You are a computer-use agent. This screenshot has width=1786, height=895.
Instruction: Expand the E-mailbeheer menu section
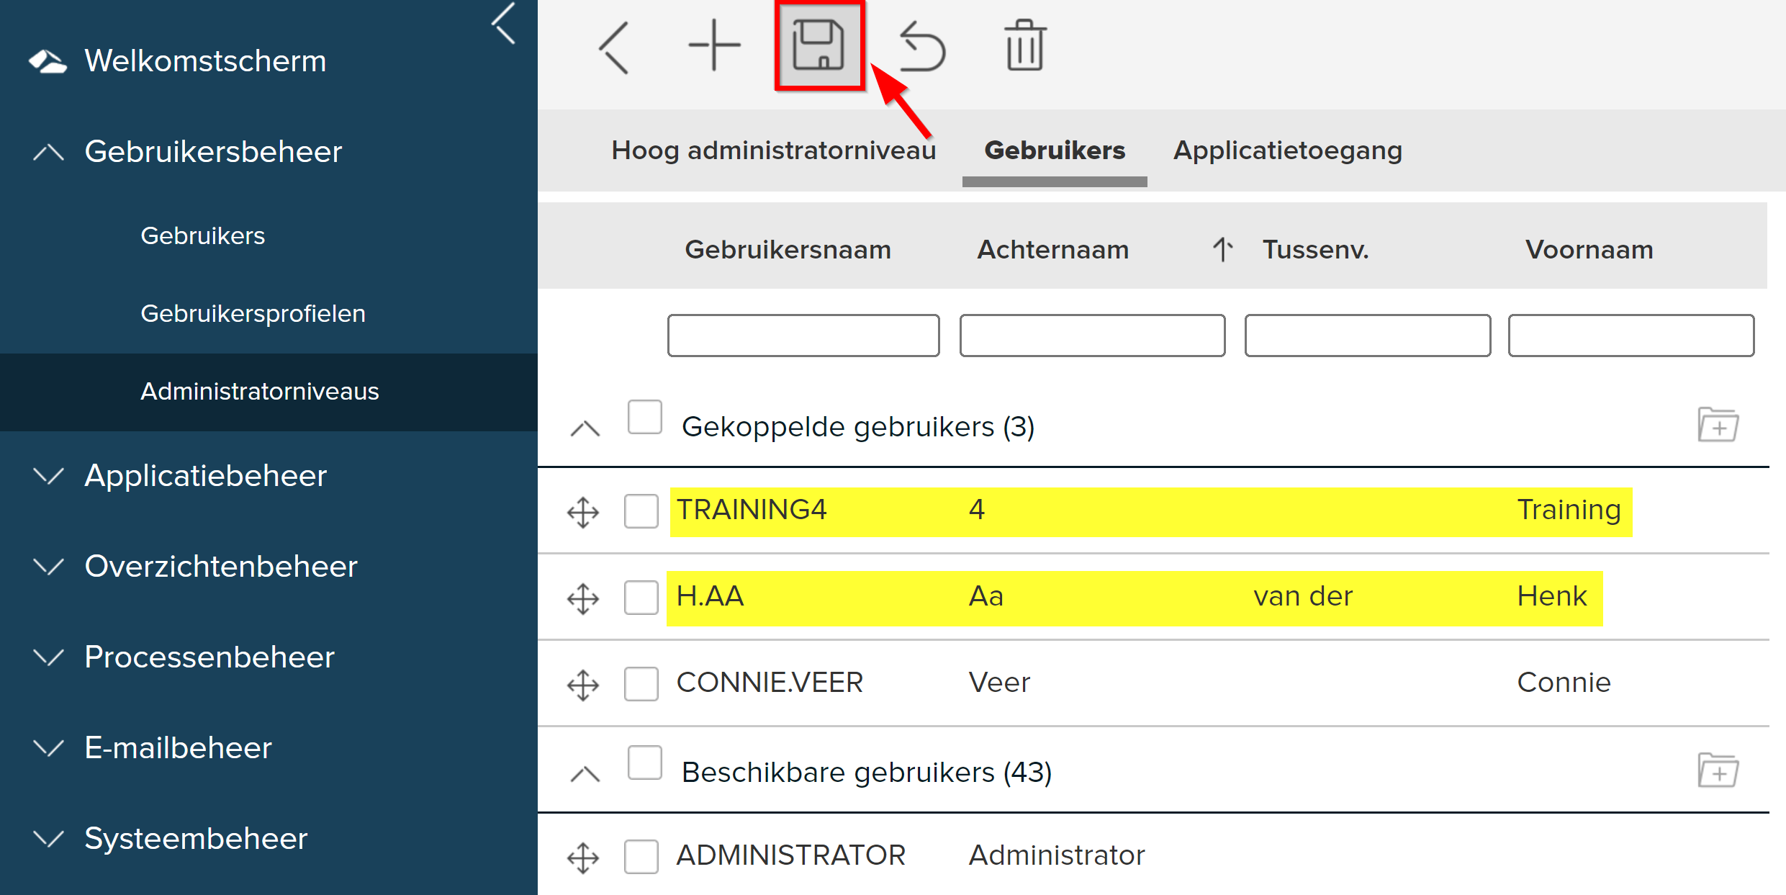tap(49, 748)
